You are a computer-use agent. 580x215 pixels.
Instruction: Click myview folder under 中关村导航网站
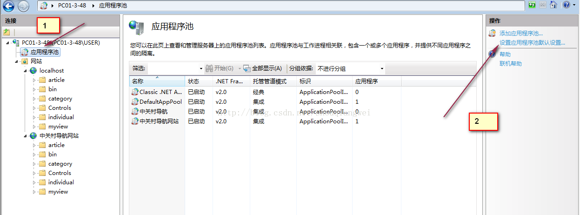(x=58, y=192)
